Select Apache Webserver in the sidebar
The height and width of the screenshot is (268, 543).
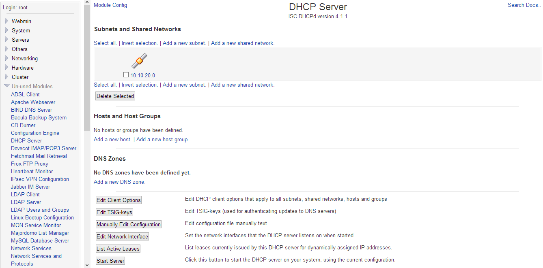tap(33, 102)
